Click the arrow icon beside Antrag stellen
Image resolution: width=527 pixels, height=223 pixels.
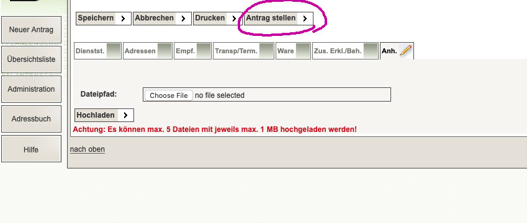click(x=305, y=19)
